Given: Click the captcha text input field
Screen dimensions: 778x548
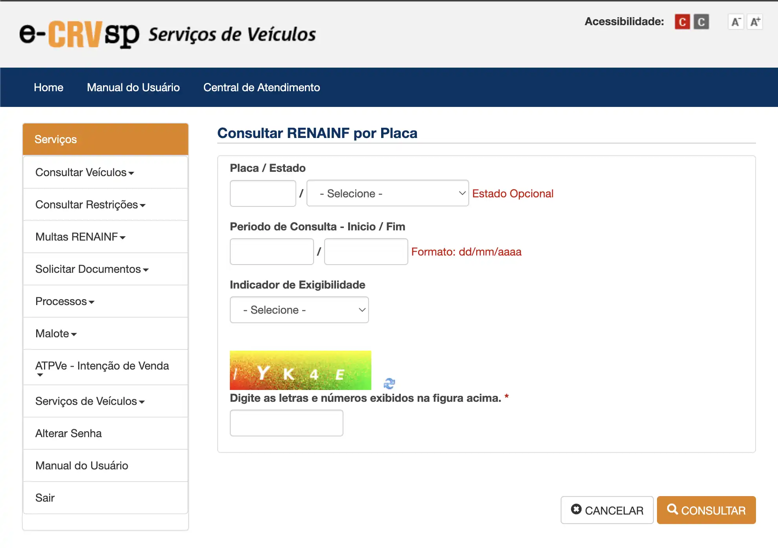Looking at the screenshot, I should click(x=286, y=423).
